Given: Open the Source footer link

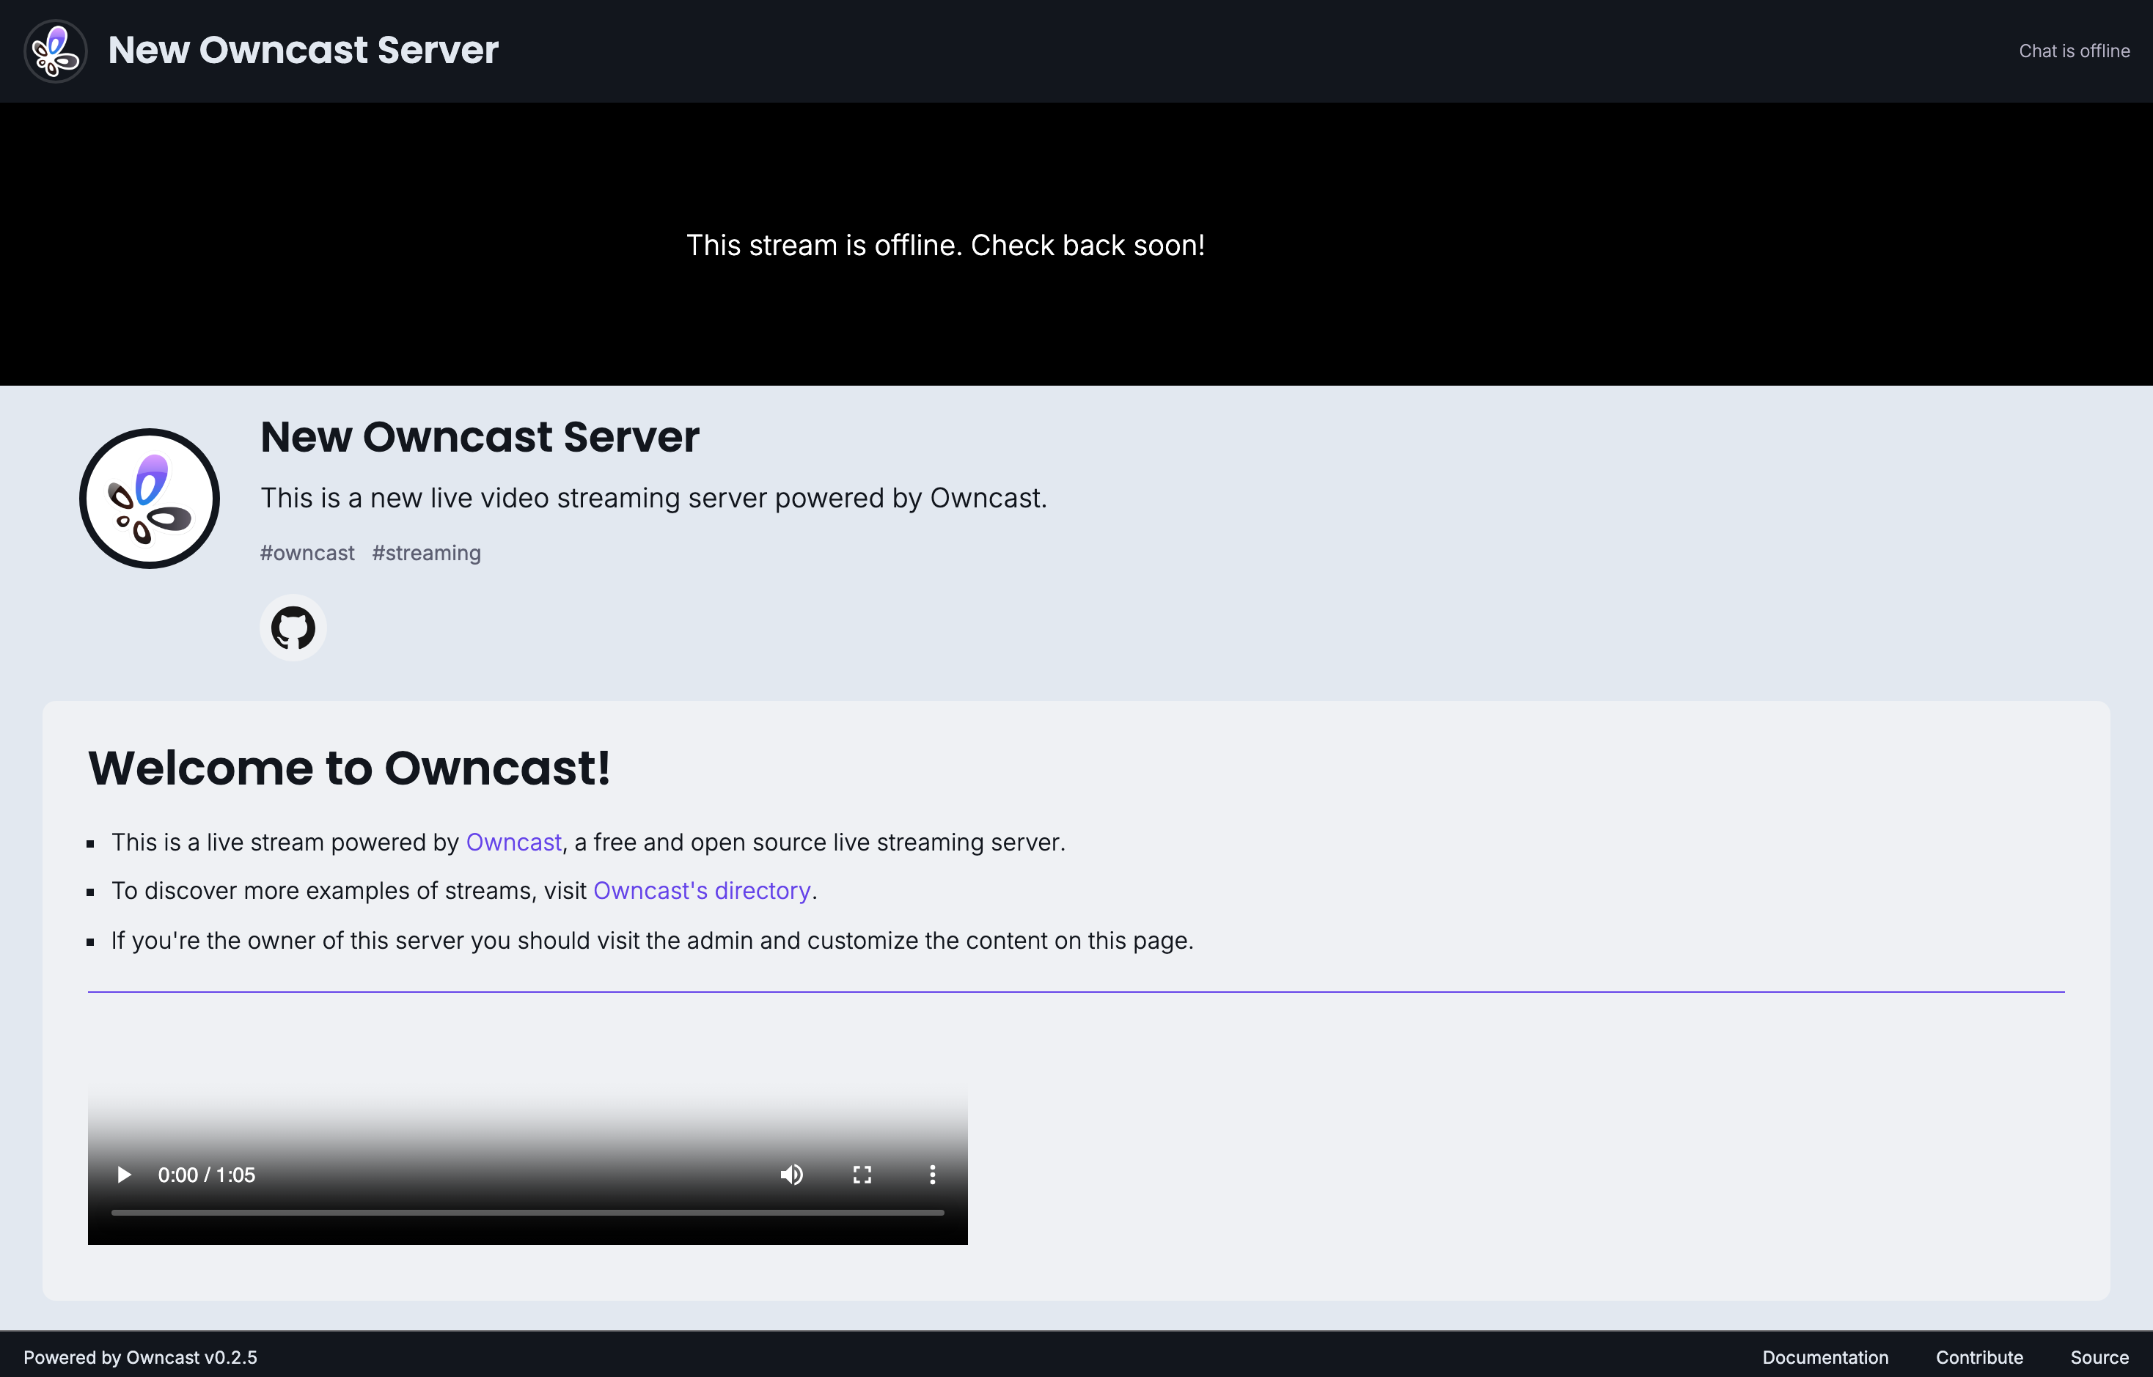Looking at the screenshot, I should [x=2099, y=1356].
